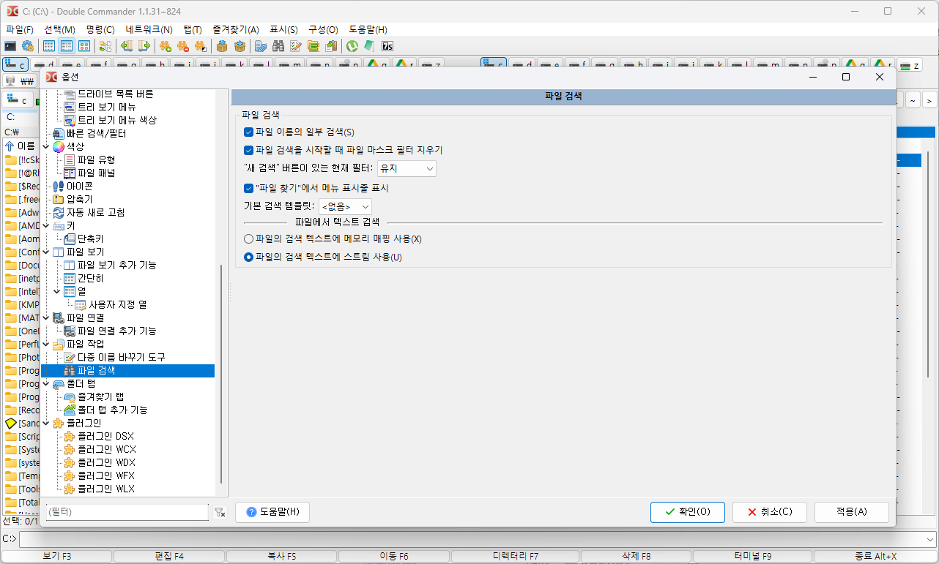Open the 파일(F) menu
939x564 pixels.
(x=20, y=30)
